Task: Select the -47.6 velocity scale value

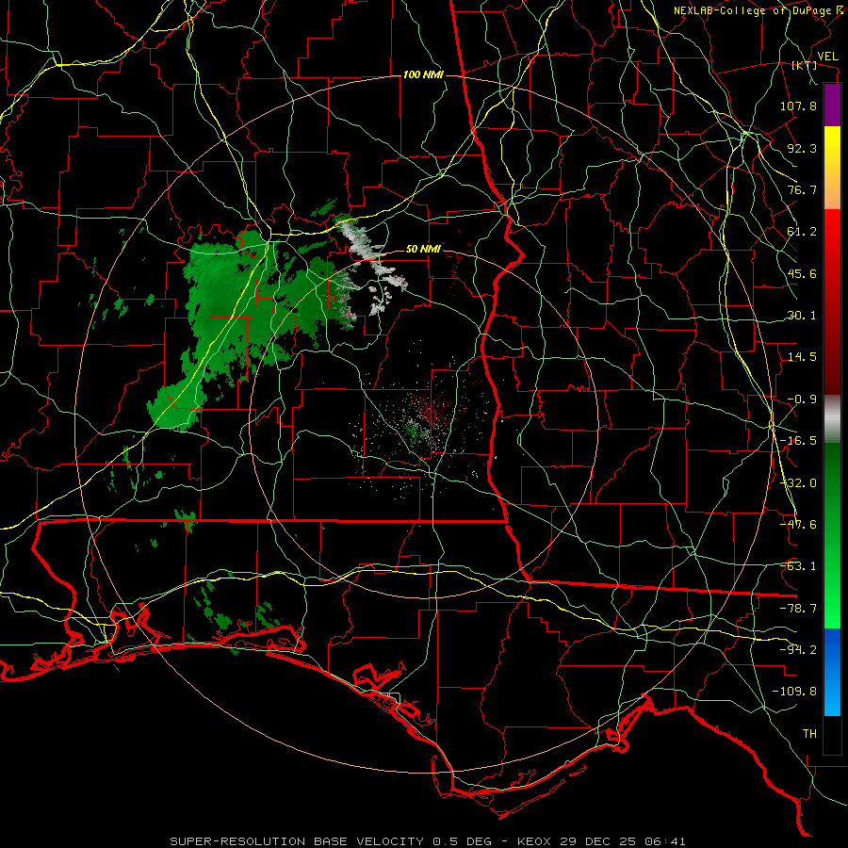Action: (x=798, y=525)
